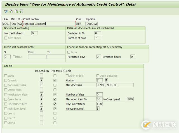The height and width of the screenshot is (133, 179).
Task: Enable the Minus checkbox in seasonal factor
Action: click(14, 57)
